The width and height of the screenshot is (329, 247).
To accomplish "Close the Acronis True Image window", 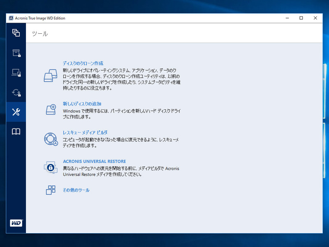I will (315, 18).
